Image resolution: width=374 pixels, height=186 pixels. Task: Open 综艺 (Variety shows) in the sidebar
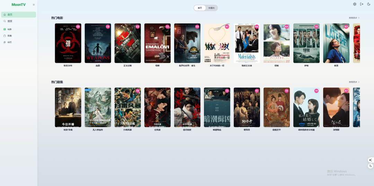10,42
